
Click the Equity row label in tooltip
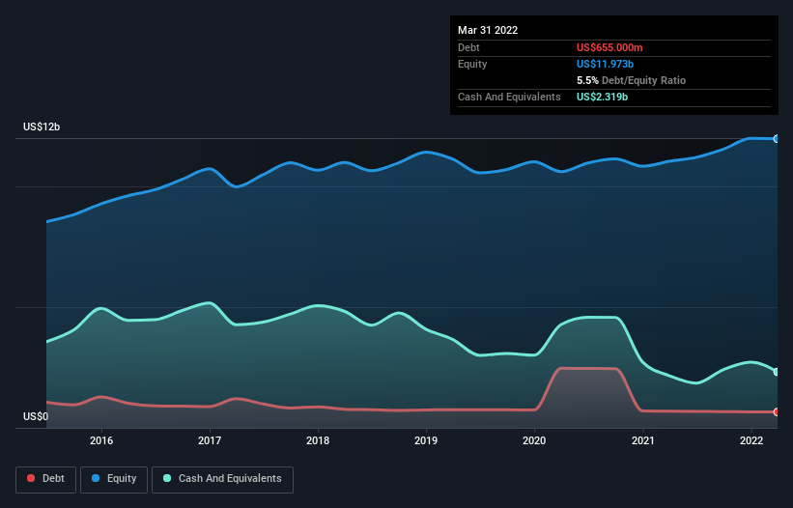(x=472, y=64)
